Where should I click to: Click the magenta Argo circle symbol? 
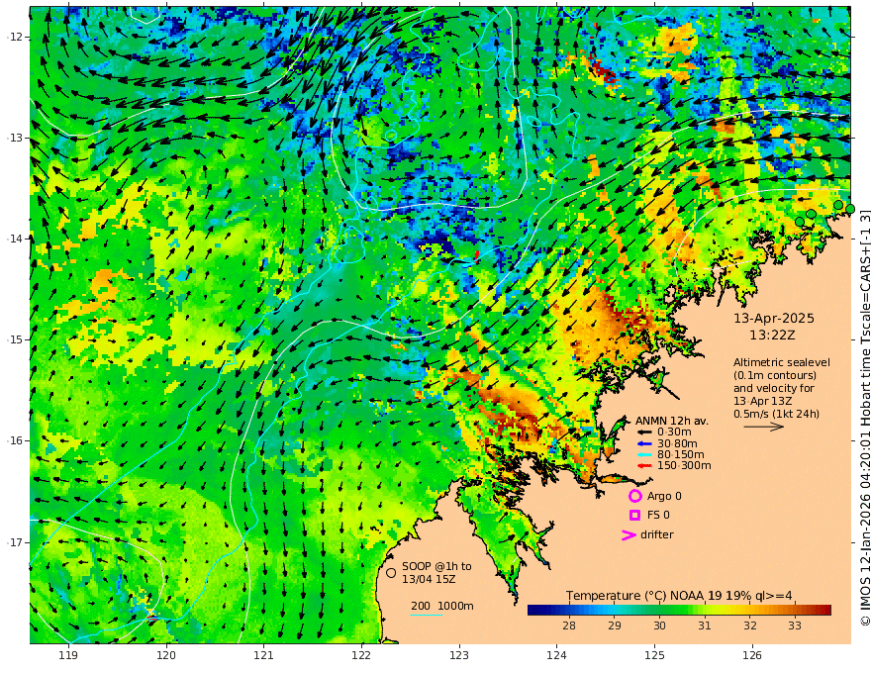coord(634,496)
